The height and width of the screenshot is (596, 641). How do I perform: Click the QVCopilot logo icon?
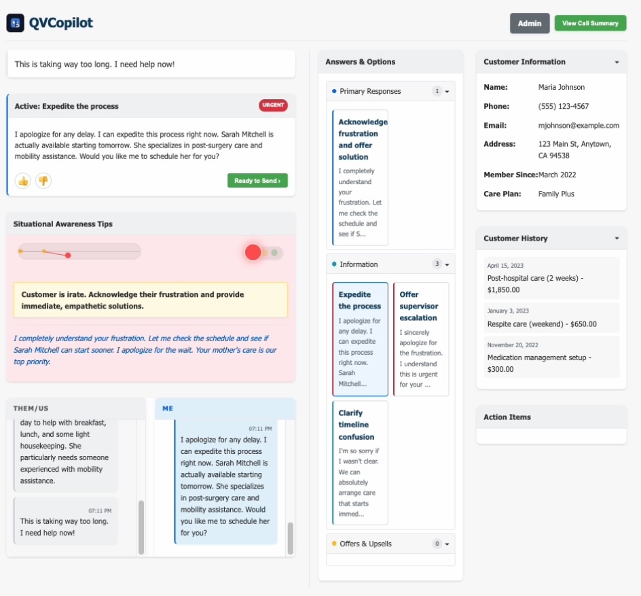[15, 23]
